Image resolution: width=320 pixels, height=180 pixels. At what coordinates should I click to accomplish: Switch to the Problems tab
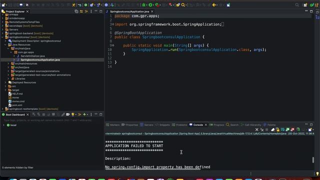[179, 124]
